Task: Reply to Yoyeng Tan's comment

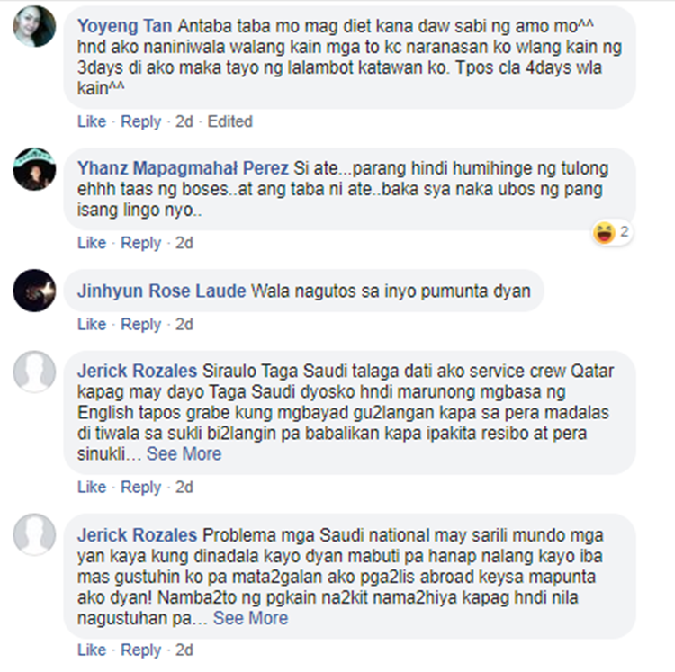Action: 140,121
